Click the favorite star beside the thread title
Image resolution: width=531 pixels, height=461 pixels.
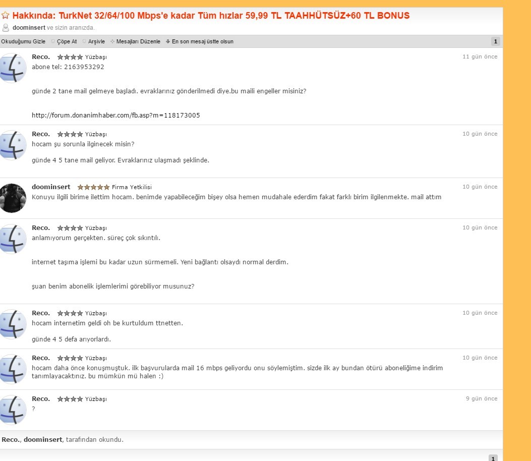pyautogui.click(x=5, y=15)
